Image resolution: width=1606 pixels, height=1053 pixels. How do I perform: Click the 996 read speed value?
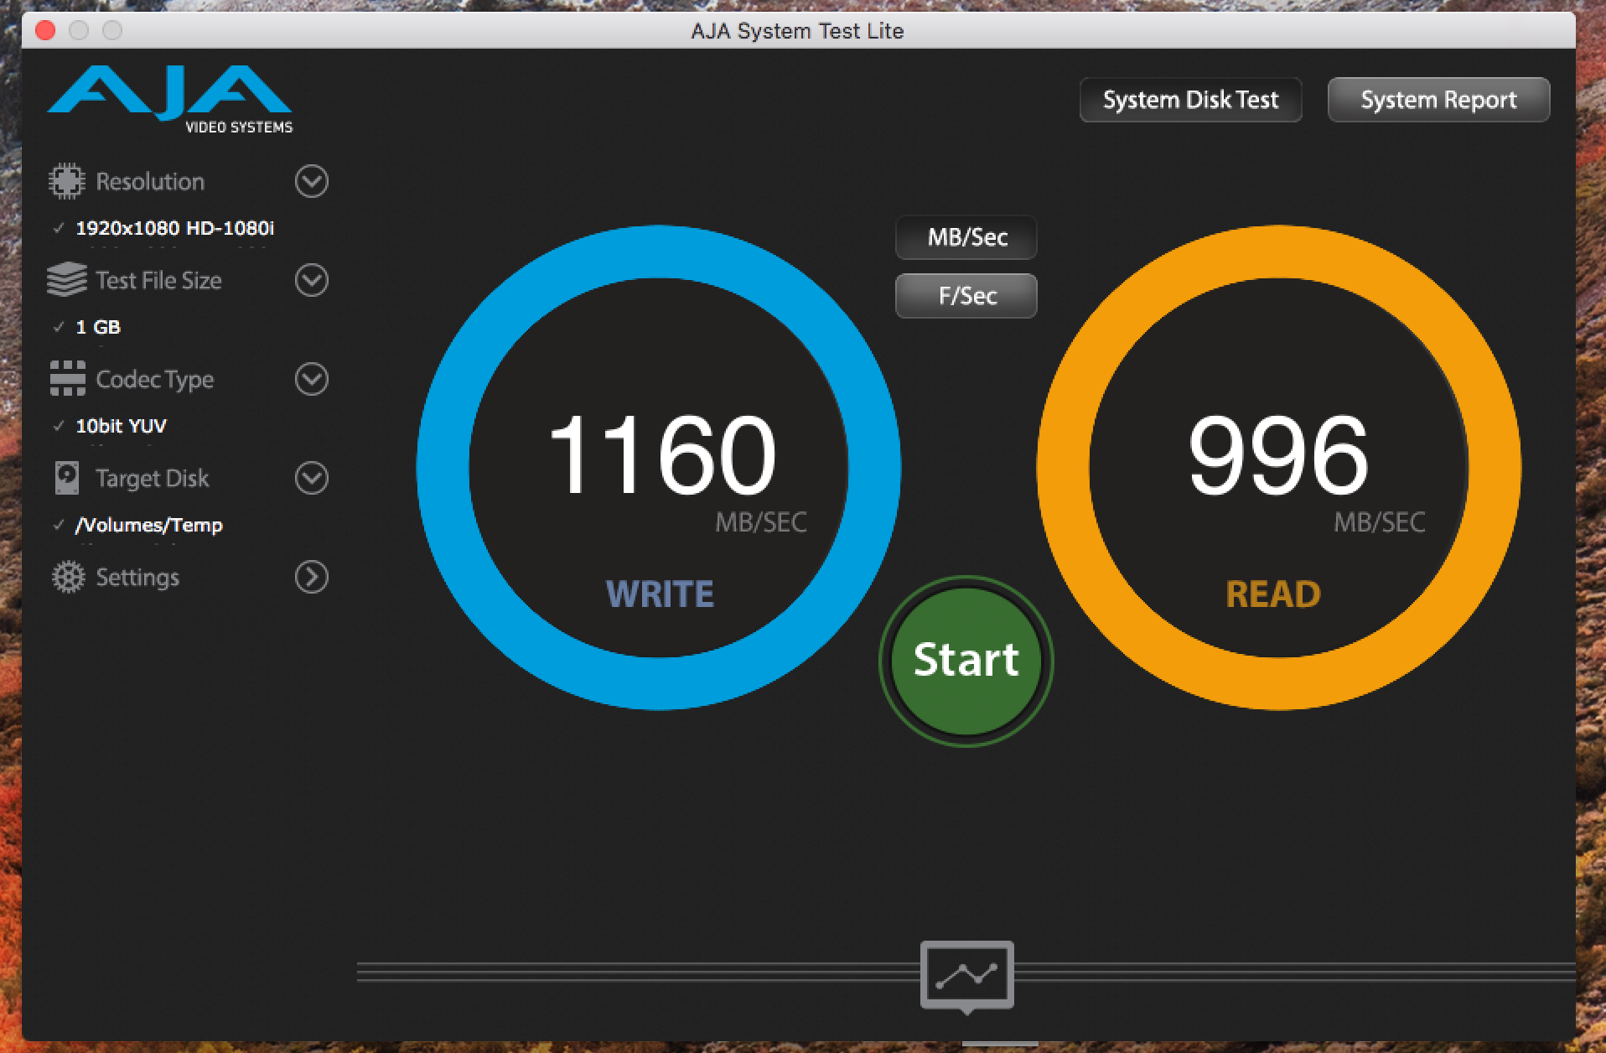pos(1278,454)
